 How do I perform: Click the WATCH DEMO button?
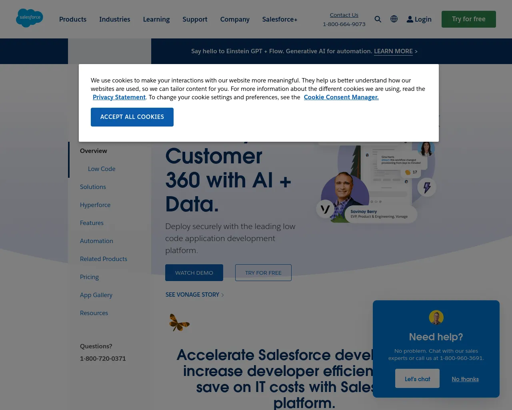coord(194,273)
